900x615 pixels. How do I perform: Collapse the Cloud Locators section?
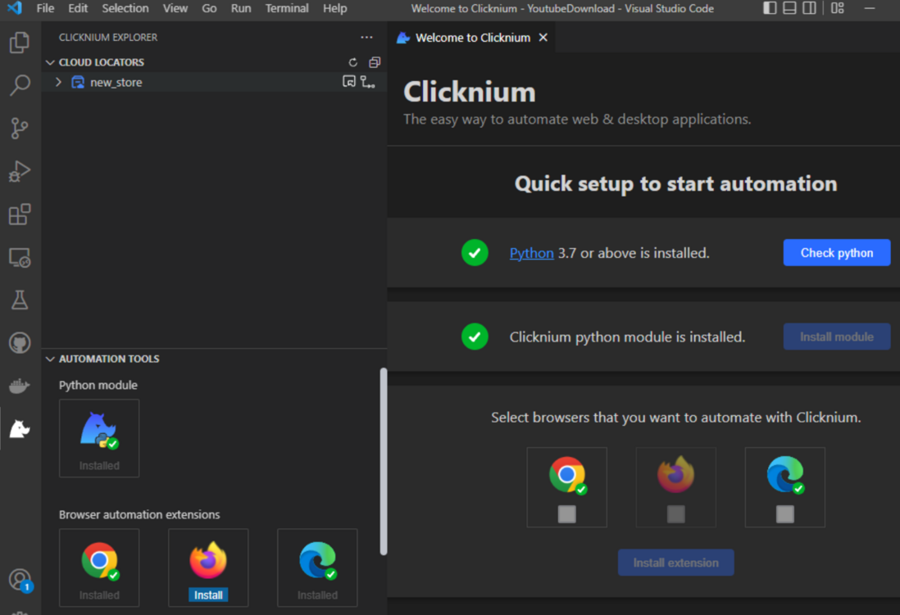[50, 62]
